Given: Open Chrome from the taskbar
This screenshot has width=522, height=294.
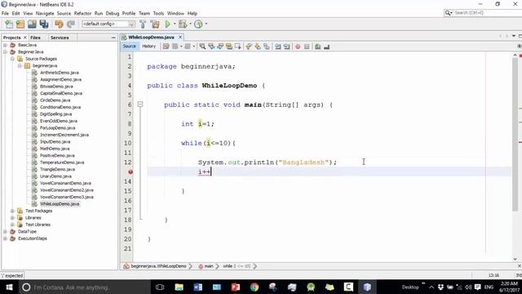Looking at the screenshot, I should pyautogui.click(x=254, y=287).
